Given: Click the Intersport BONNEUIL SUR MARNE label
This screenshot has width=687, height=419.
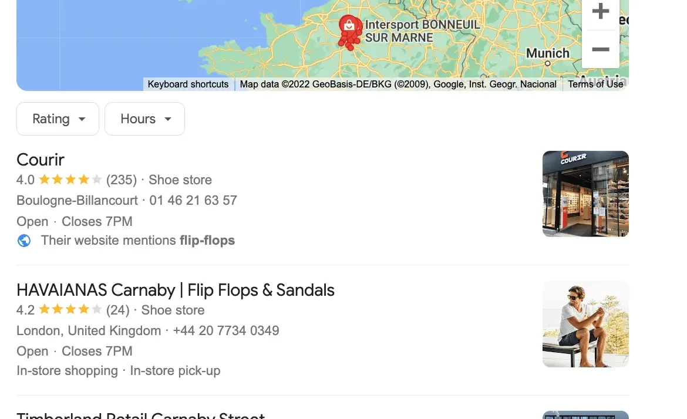Looking at the screenshot, I should click(422, 31).
